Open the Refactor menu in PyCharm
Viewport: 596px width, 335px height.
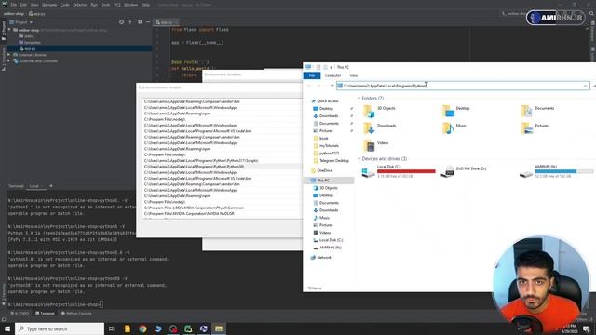pyautogui.click(x=80, y=5)
